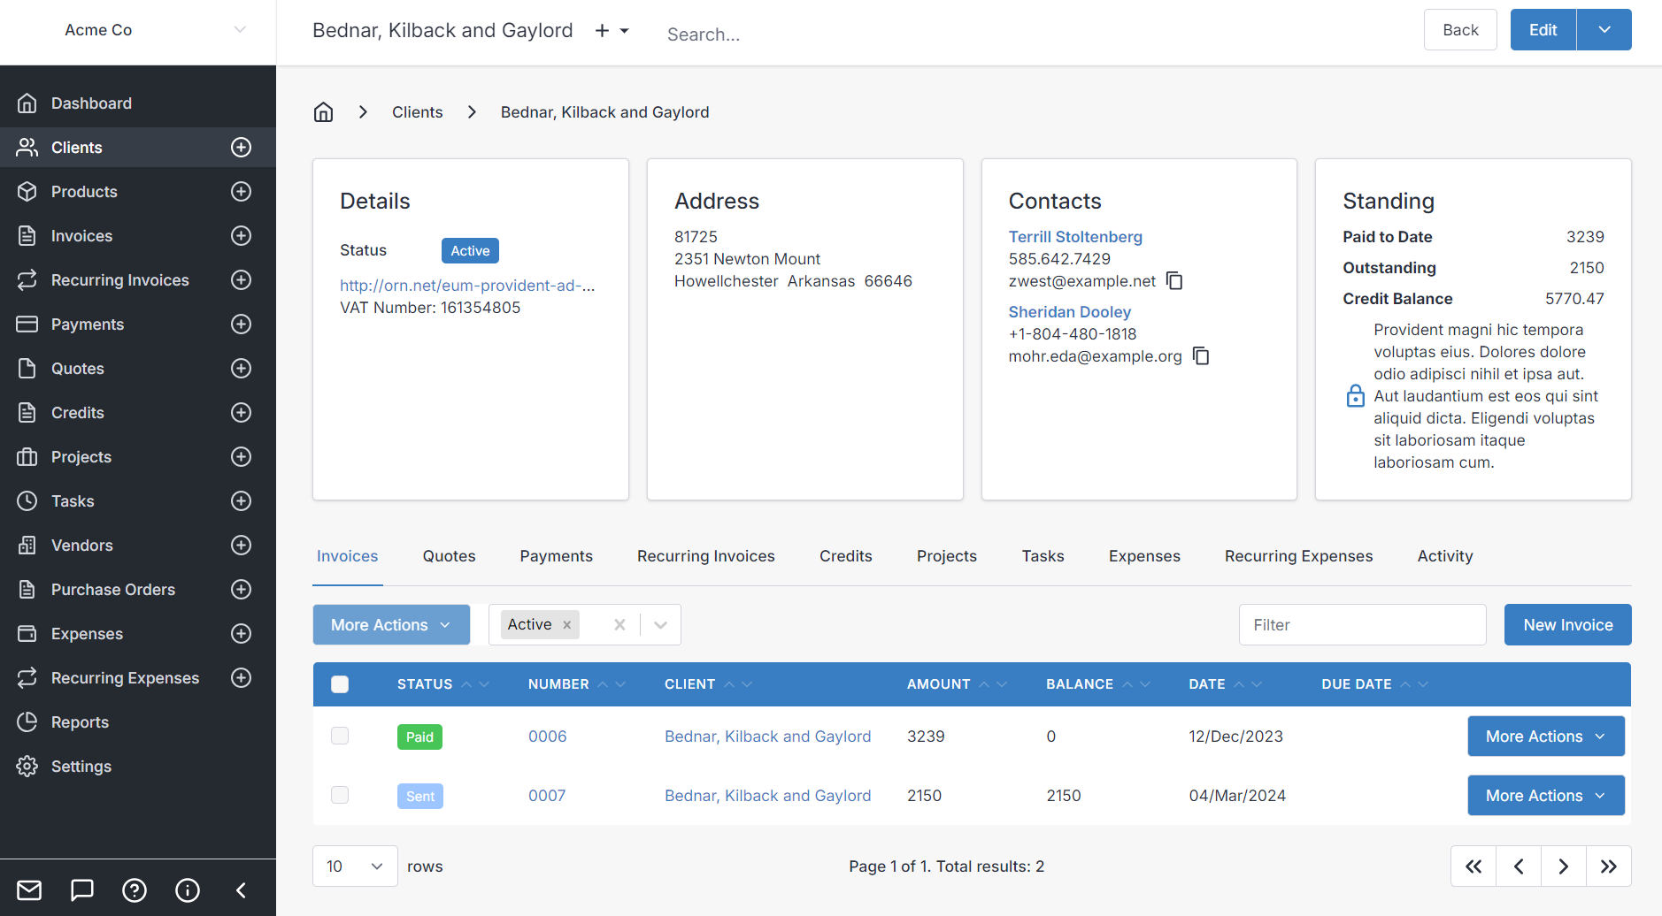Create a new invoice via sidebar plus icon
This screenshot has width=1662, height=916.
pos(241,235)
